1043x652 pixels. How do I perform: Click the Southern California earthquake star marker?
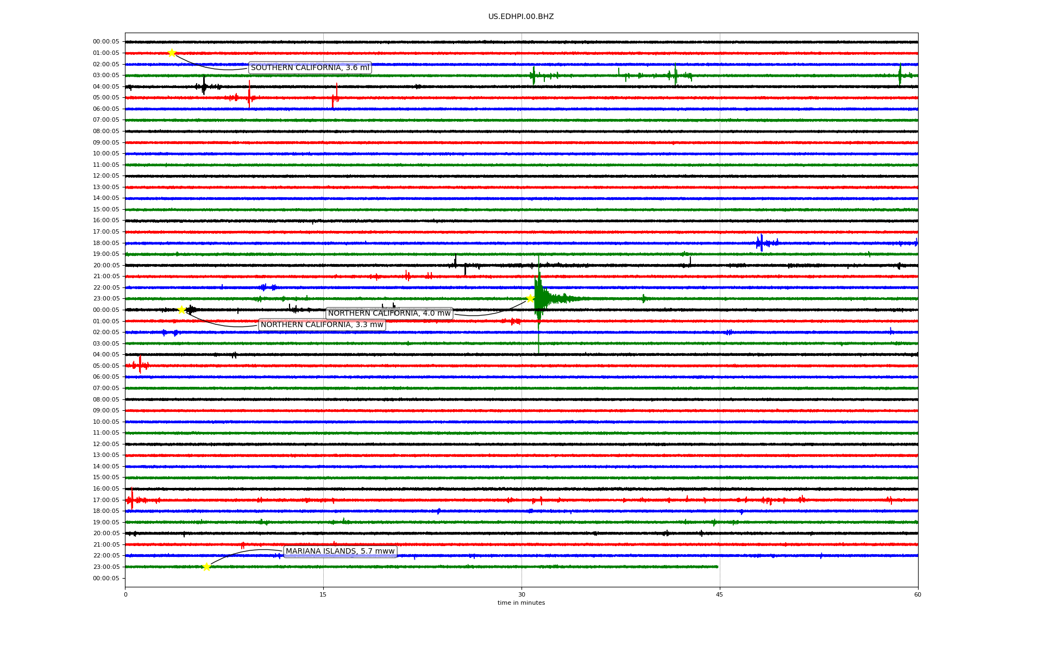(172, 53)
